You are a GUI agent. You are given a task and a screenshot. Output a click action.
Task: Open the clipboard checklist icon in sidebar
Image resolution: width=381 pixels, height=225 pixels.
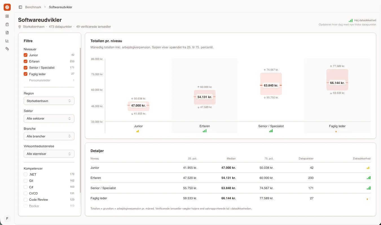click(x=7, y=24)
